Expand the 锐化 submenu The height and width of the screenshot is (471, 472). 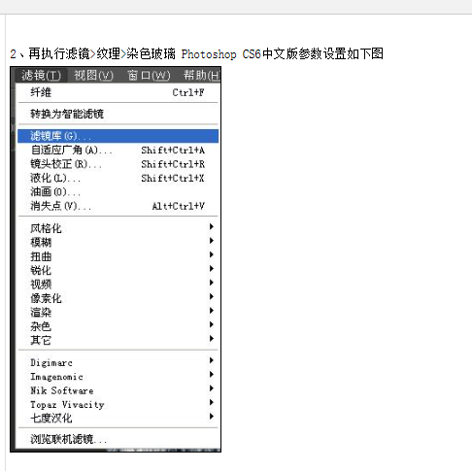[118, 270]
